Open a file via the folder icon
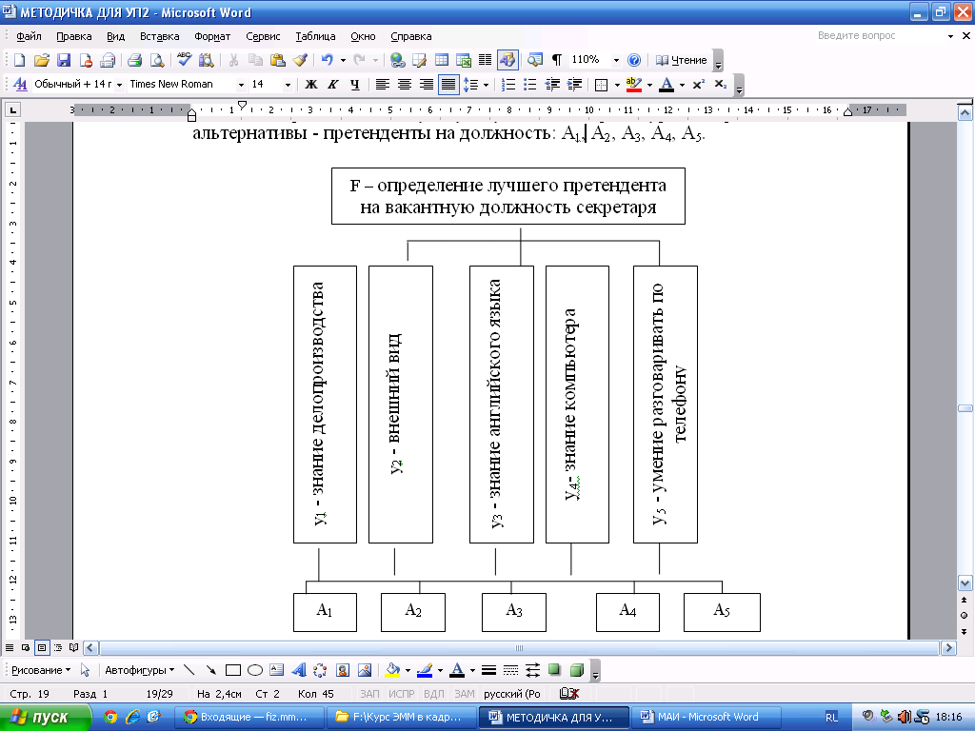The image size is (975, 731). 42,60
